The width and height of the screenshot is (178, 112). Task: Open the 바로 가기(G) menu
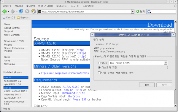pos(45,6)
